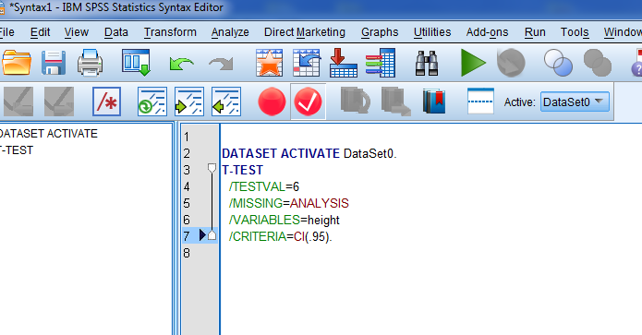Click the dashed line split icon

pos(480,101)
